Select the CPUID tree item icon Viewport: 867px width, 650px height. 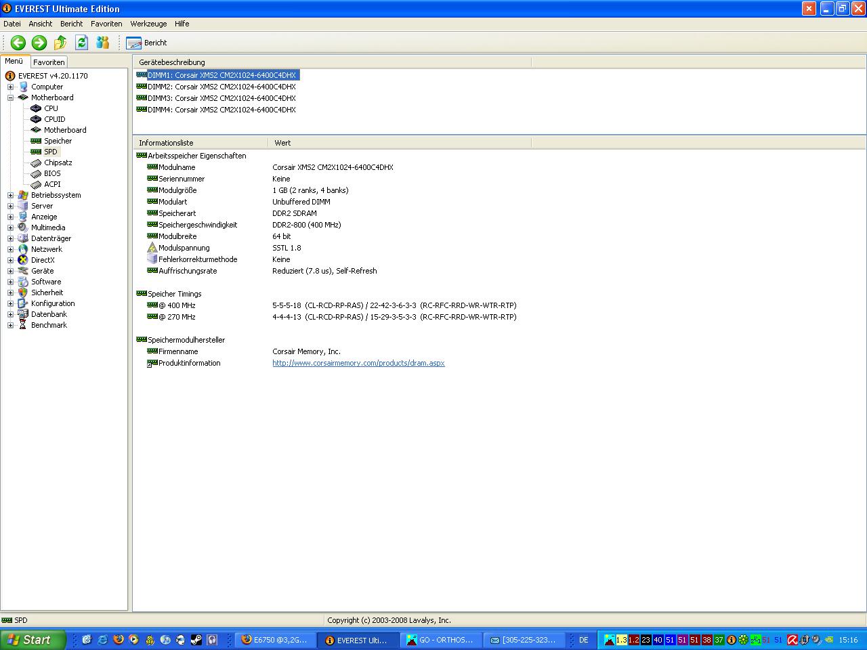[36, 119]
